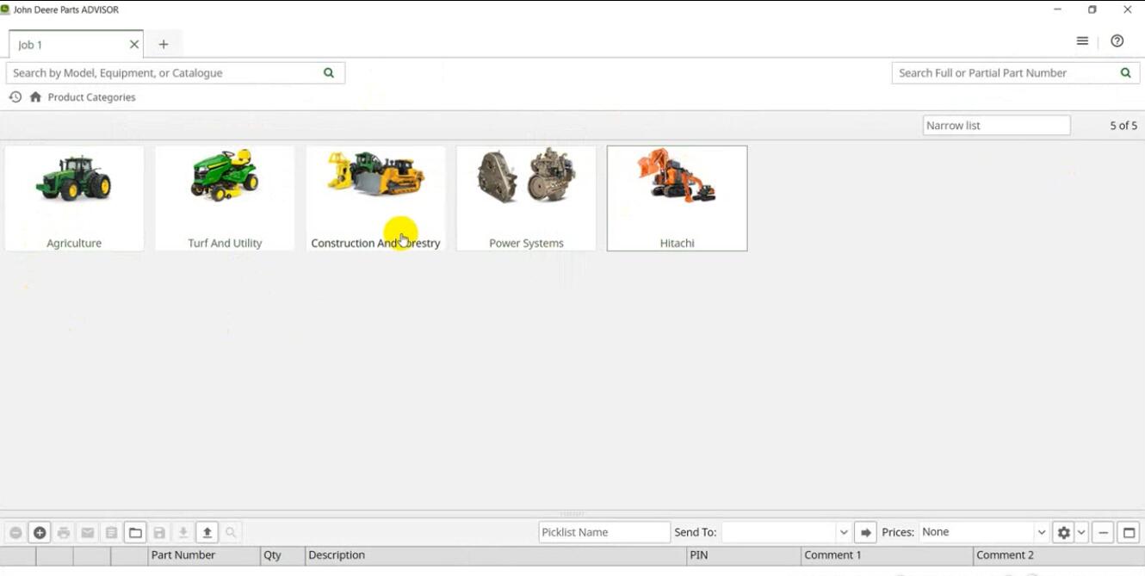Select Construction And Forestry category
This screenshot has width=1145, height=576.
tap(375, 198)
